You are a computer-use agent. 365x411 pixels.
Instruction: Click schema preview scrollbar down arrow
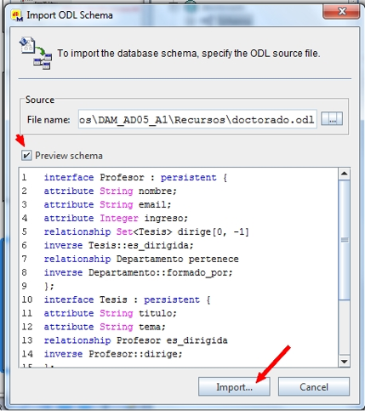345,361
